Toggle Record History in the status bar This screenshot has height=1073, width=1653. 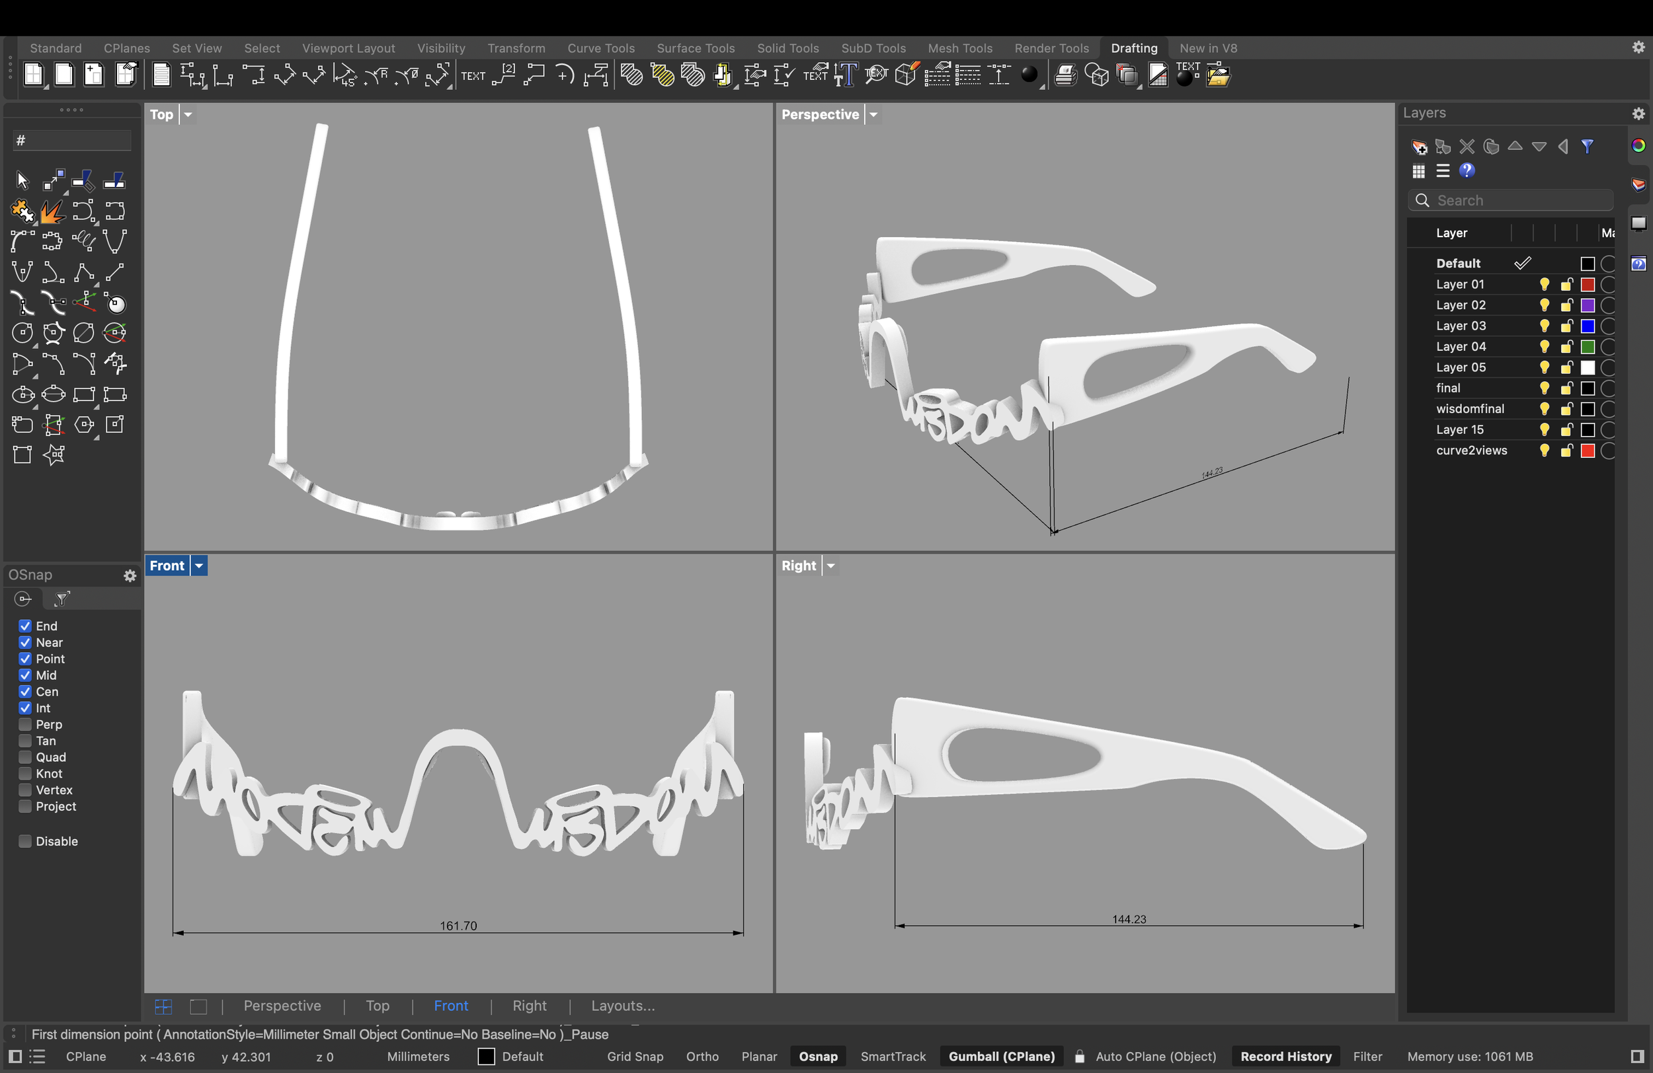pyautogui.click(x=1286, y=1056)
